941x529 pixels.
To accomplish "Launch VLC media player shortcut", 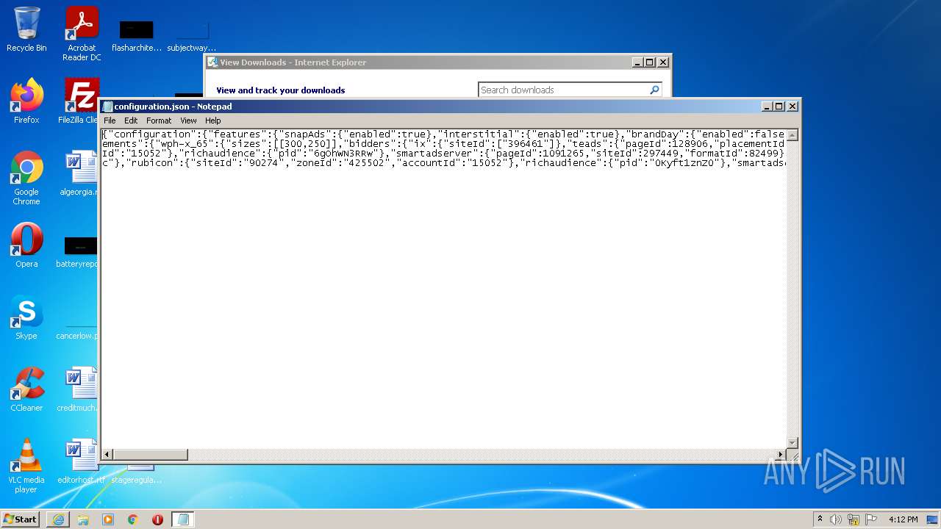I will pyautogui.click(x=26, y=466).
